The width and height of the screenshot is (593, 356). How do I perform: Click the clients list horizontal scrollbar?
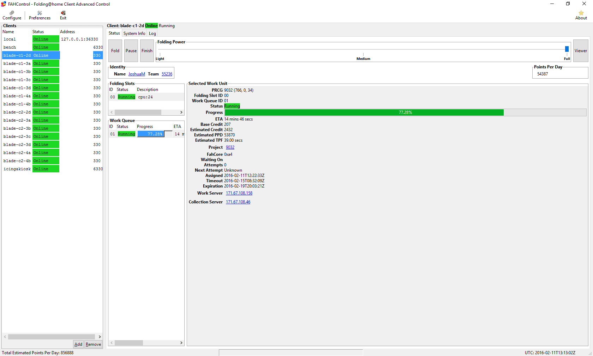pos(52,337)
